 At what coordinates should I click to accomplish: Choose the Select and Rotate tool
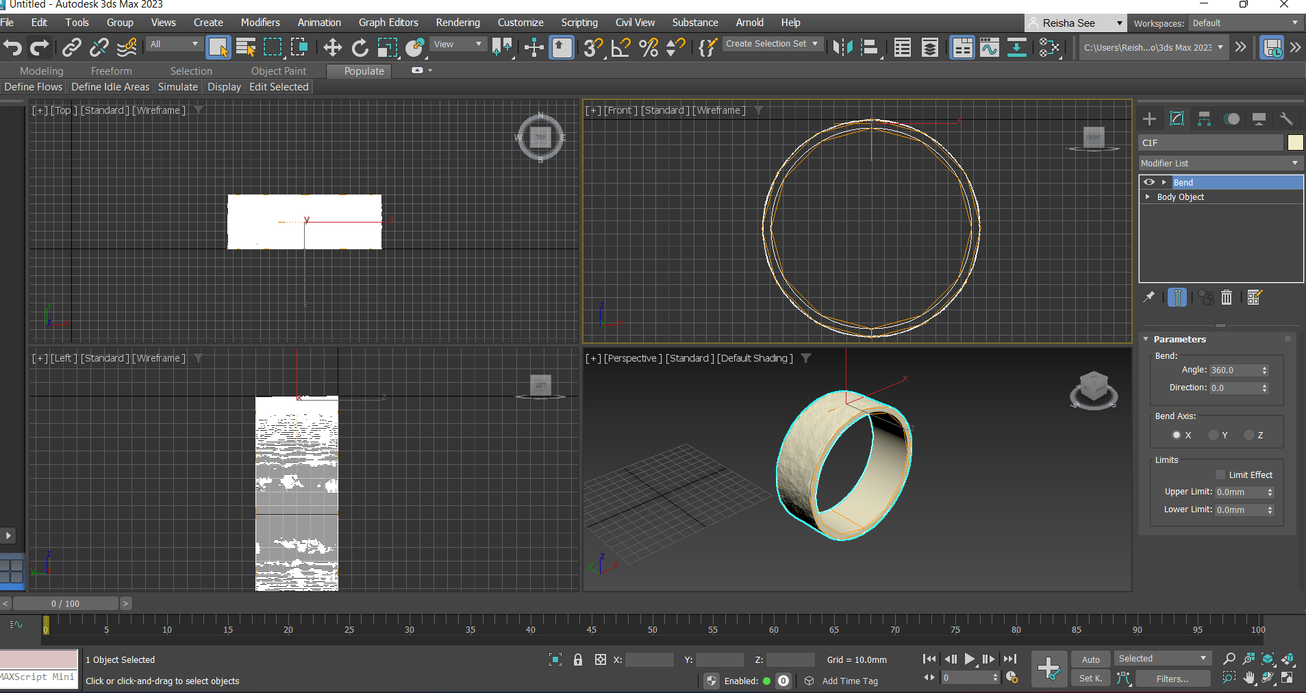pyautogui.click(x=360, y=47)
